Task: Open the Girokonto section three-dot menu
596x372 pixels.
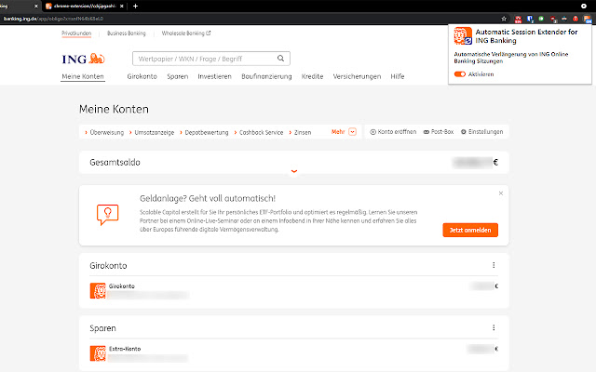Action: (494, 265)
